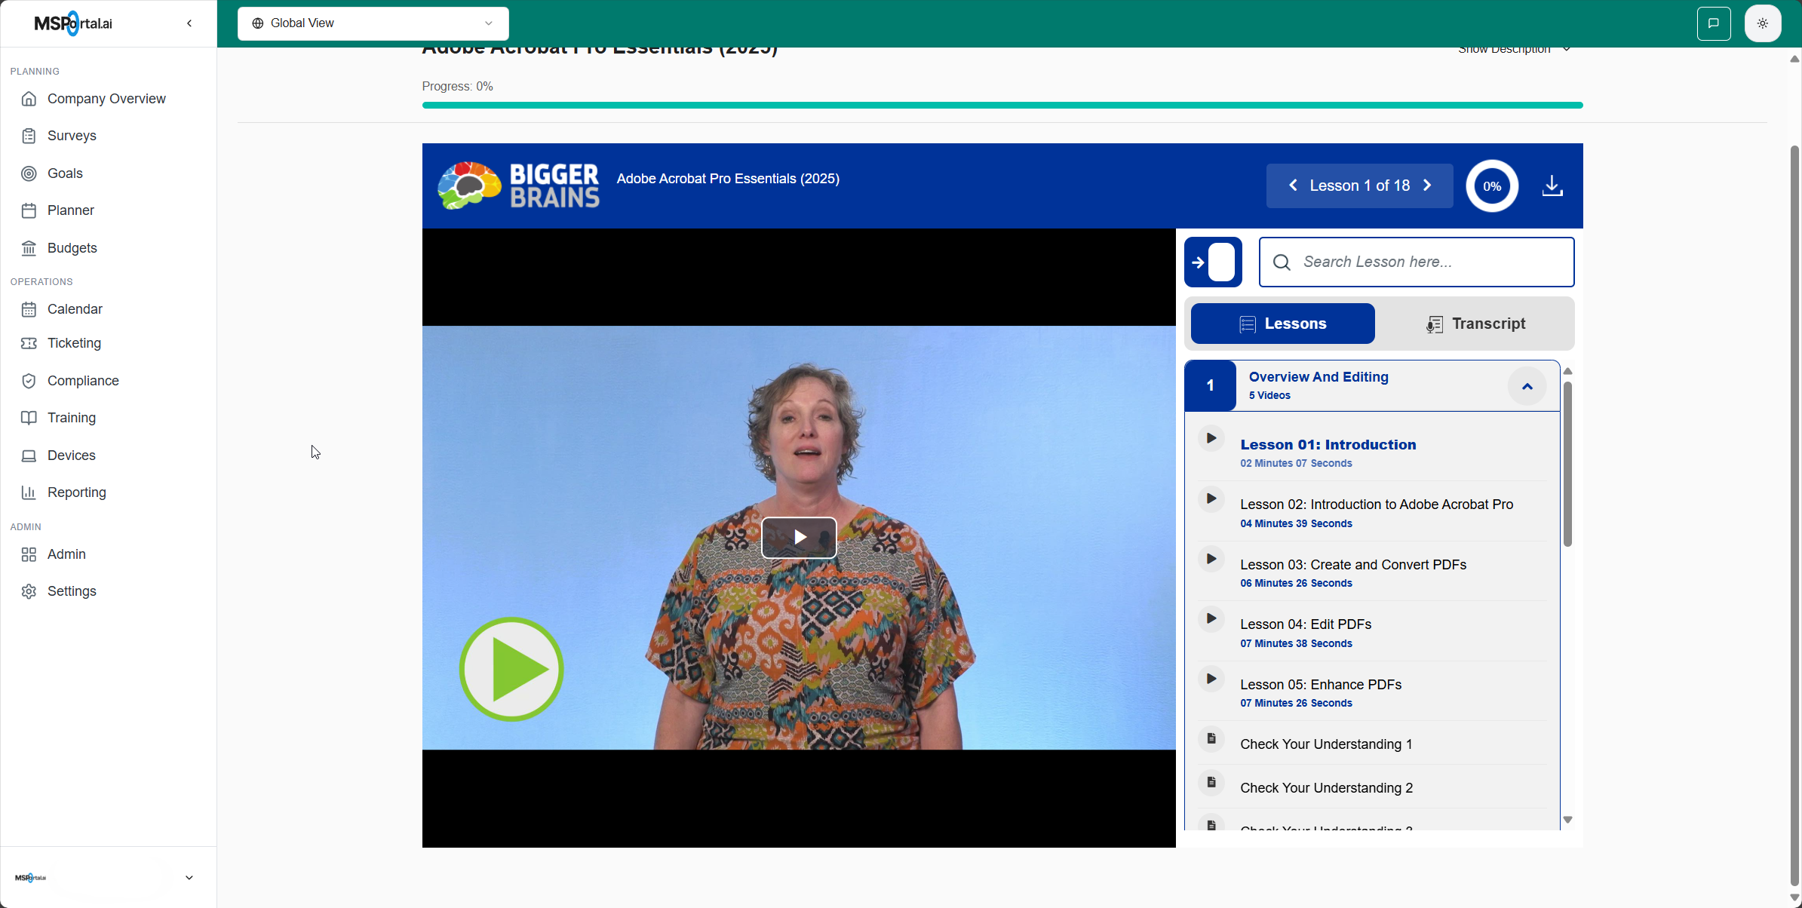
Task: Open the Global View dropdown
Action: pyautogui.click(x=373, y=23)
